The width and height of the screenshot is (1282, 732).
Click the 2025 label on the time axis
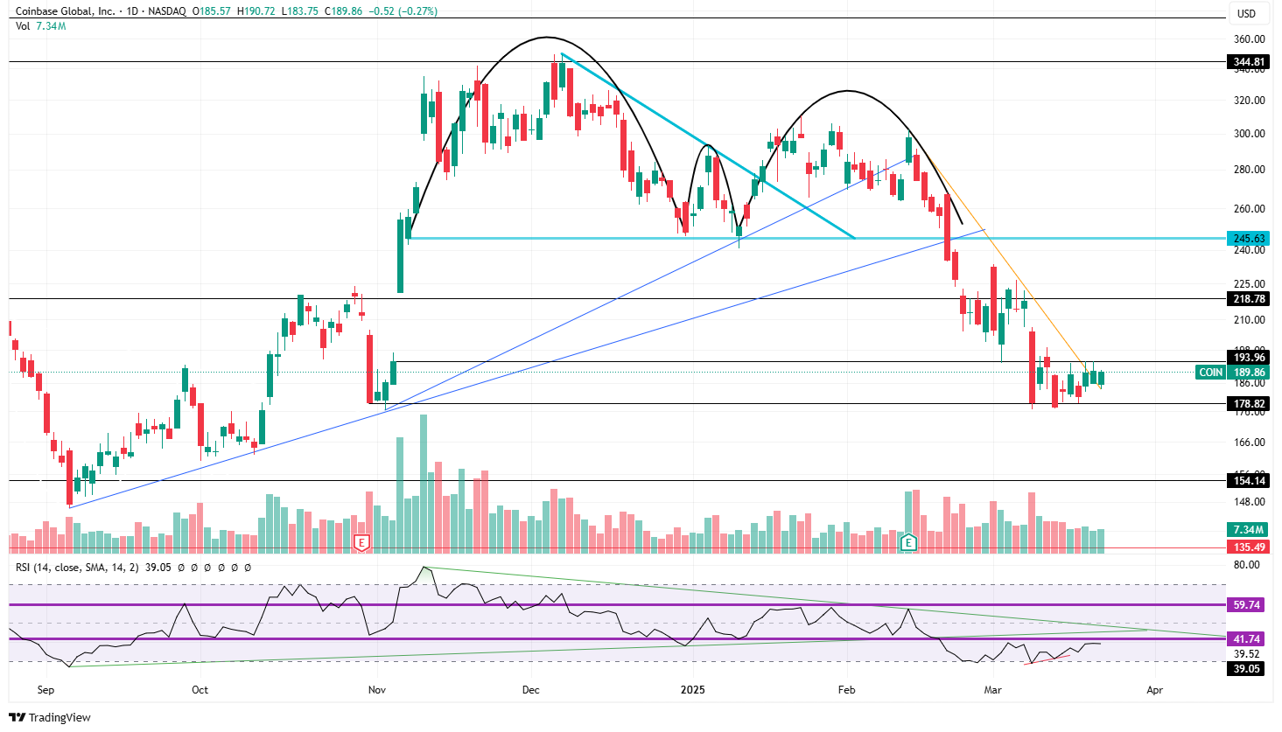click(x=692, y=690)
